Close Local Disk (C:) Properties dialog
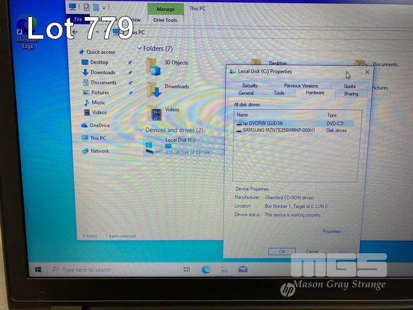Screen dimensions: 413x310 [x=367, y=72]
